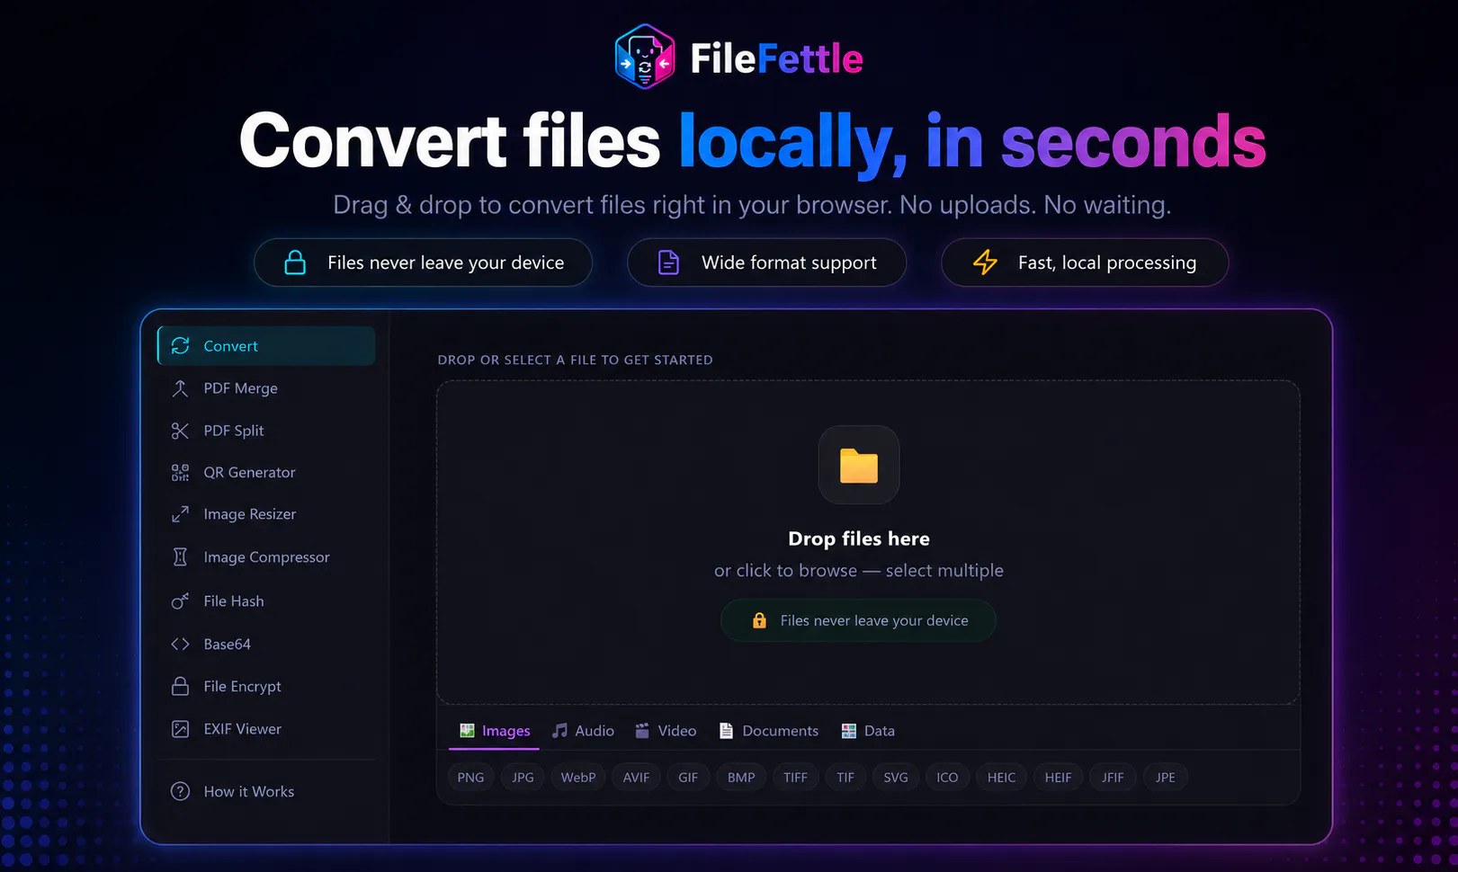Click the Data tab table icon
This screenshot has height=872, width=1458.
(x=848, y=730)
